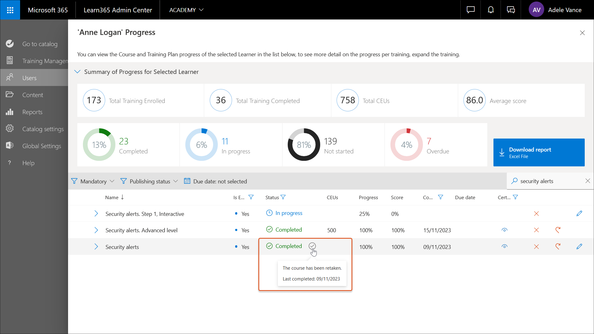This screenshot has width=594, height=334.
Task: Click the 81% Not started donut chart
Action: point(304,145)
